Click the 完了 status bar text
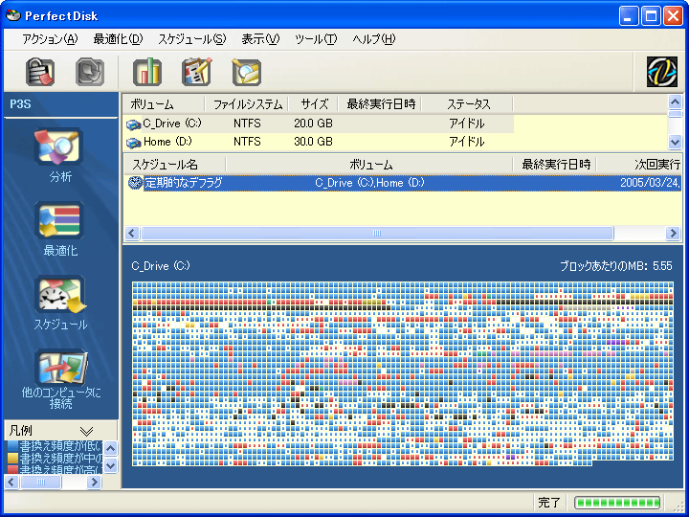Viewport: 689px width, 517px height. coord(549,503)
